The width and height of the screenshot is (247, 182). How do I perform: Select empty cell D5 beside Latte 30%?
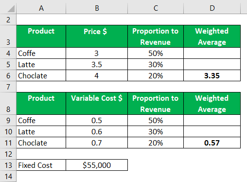click(x=212, y=64)
